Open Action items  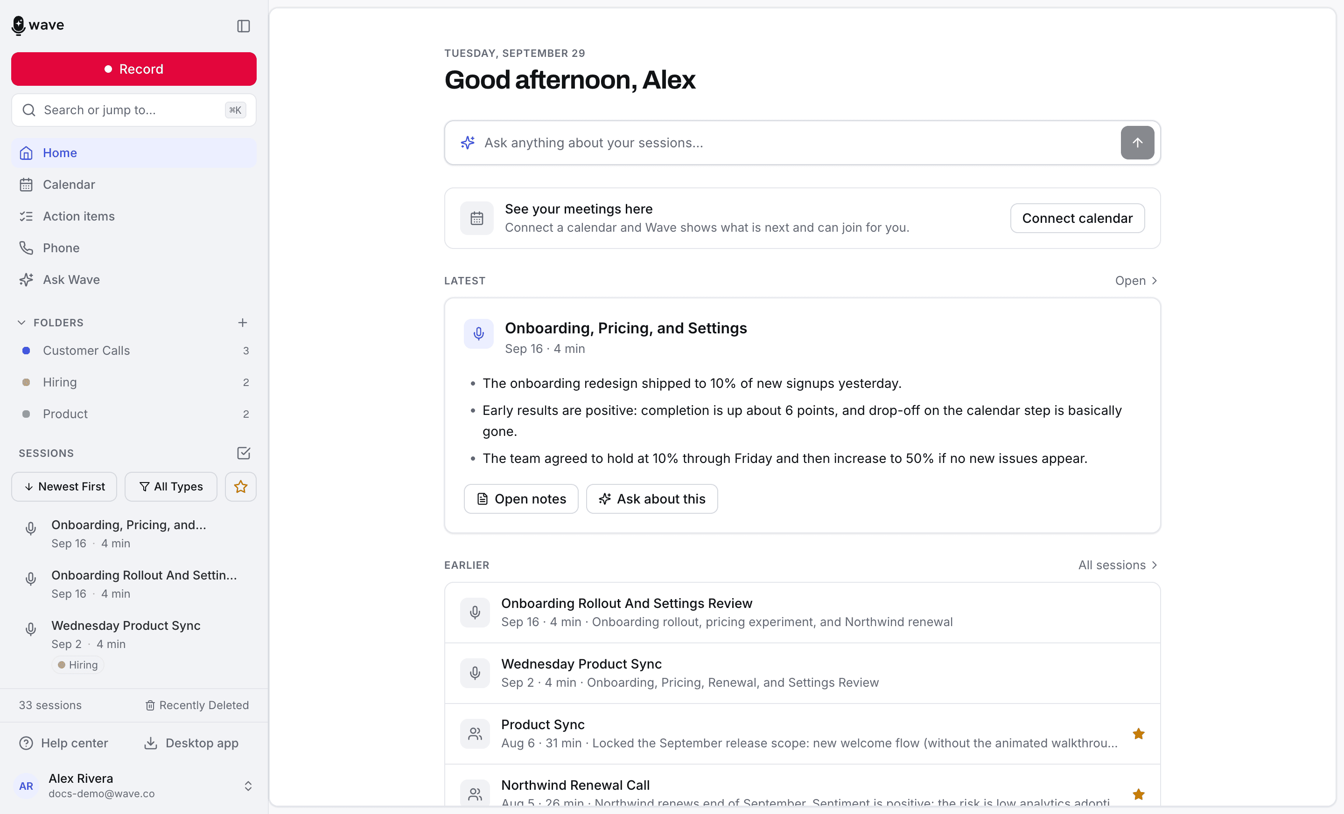[133, 216]
